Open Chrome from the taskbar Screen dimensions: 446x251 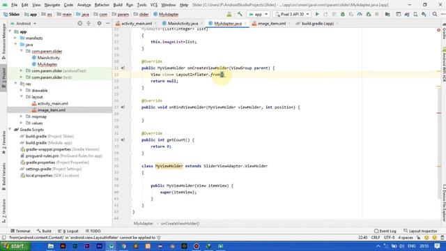124,246
